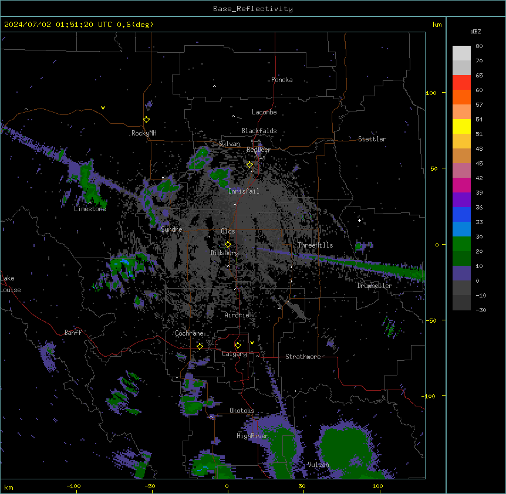Click the white plus marker northwest of Drumheller

pyautogui.click(x=359, y=220)
